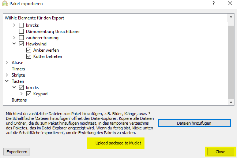Expand the zauberer training group

coord(14,37)
